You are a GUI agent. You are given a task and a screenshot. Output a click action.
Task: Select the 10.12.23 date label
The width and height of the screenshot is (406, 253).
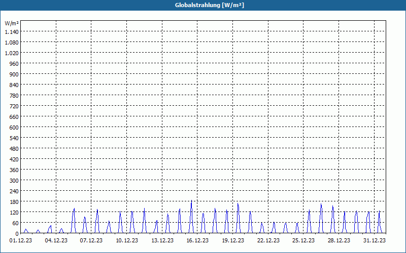click(x=127, y=240)
